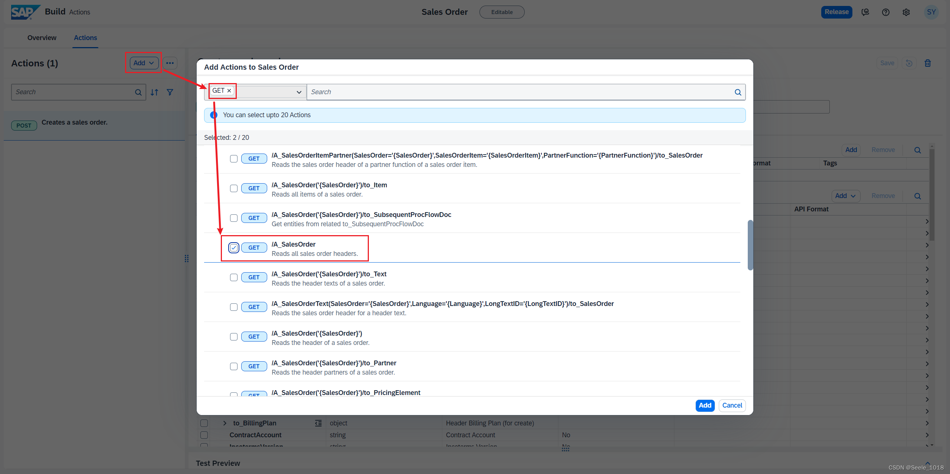
Task: Click the Remove button above API Format
Action: click(x=883, y=196)
